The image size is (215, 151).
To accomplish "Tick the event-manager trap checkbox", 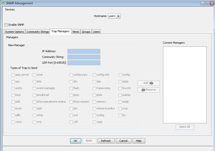I will 34,88.
